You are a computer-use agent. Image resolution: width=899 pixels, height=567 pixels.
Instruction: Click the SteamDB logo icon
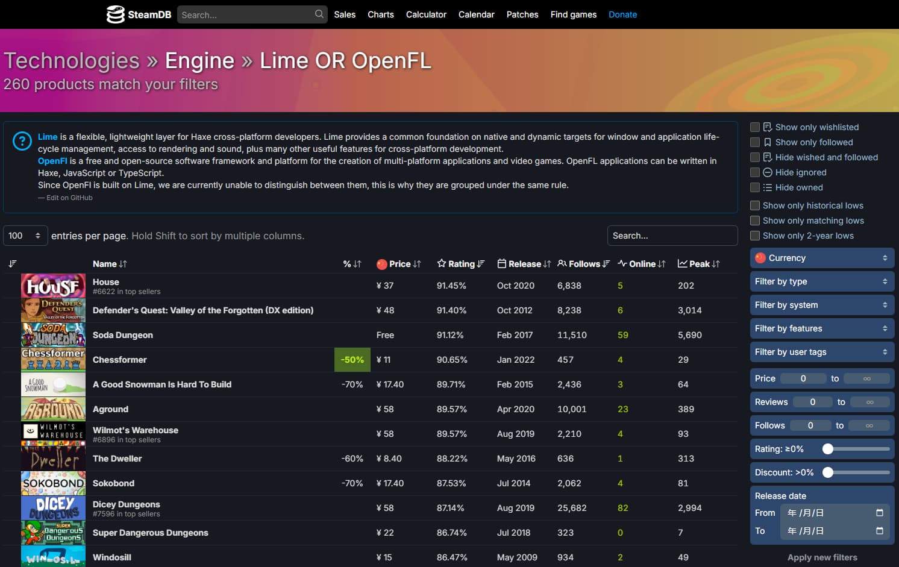point(115,14)
